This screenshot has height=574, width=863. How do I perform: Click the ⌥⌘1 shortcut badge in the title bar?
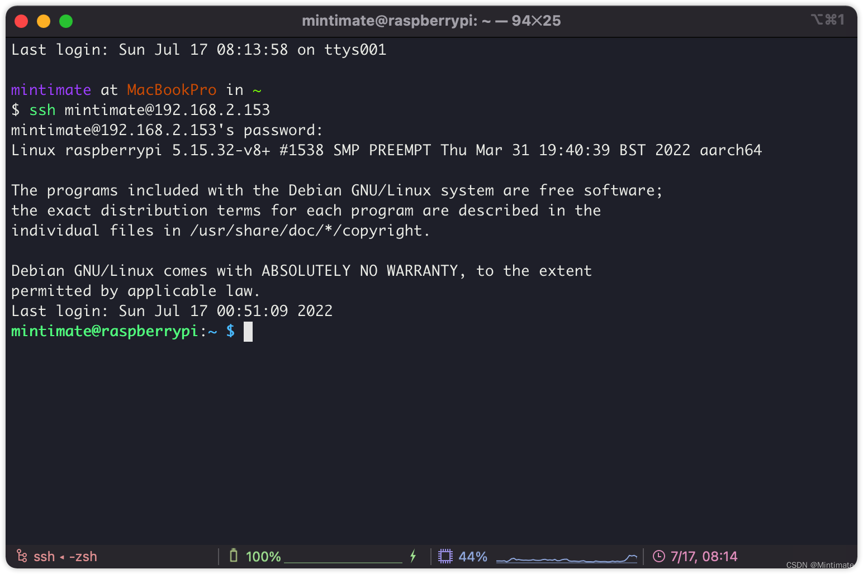[x=828, y=19]
